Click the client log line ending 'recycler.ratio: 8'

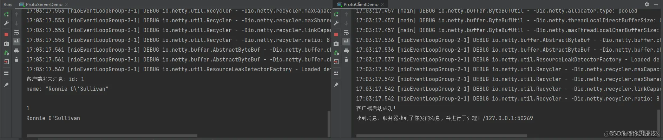[x=508, y=99]
